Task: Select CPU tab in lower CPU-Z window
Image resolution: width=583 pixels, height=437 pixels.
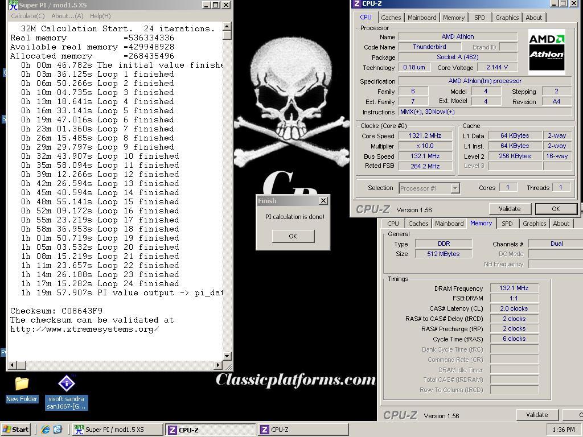Action: pyautogui.click(x=393, y=223)
